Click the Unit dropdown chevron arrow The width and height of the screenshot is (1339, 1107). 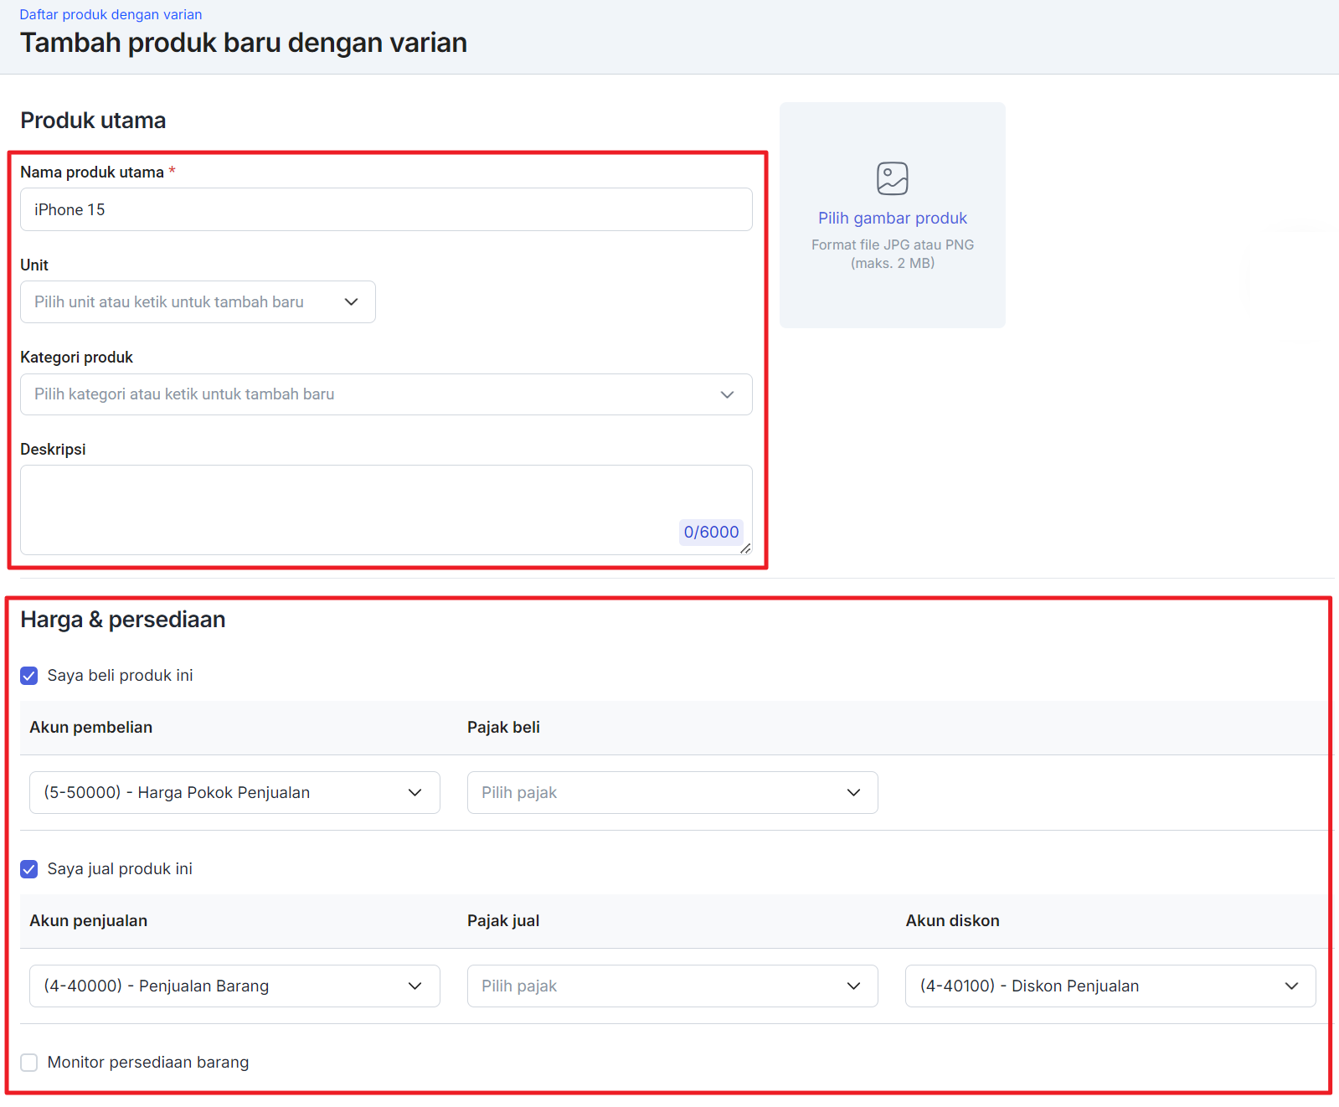351,302
